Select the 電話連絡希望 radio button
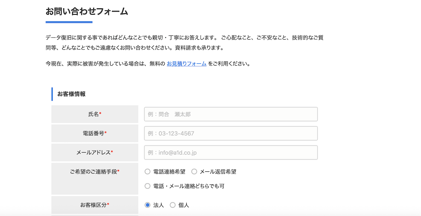The image size is (421, 216). (x=148, y=172)
